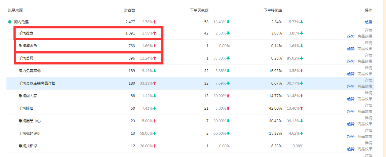Image resolution: width=386 pixels, height=157 pixels.
Task: View 商品效果 for the 手淘淘金币 row
Action: coord(365,49)
